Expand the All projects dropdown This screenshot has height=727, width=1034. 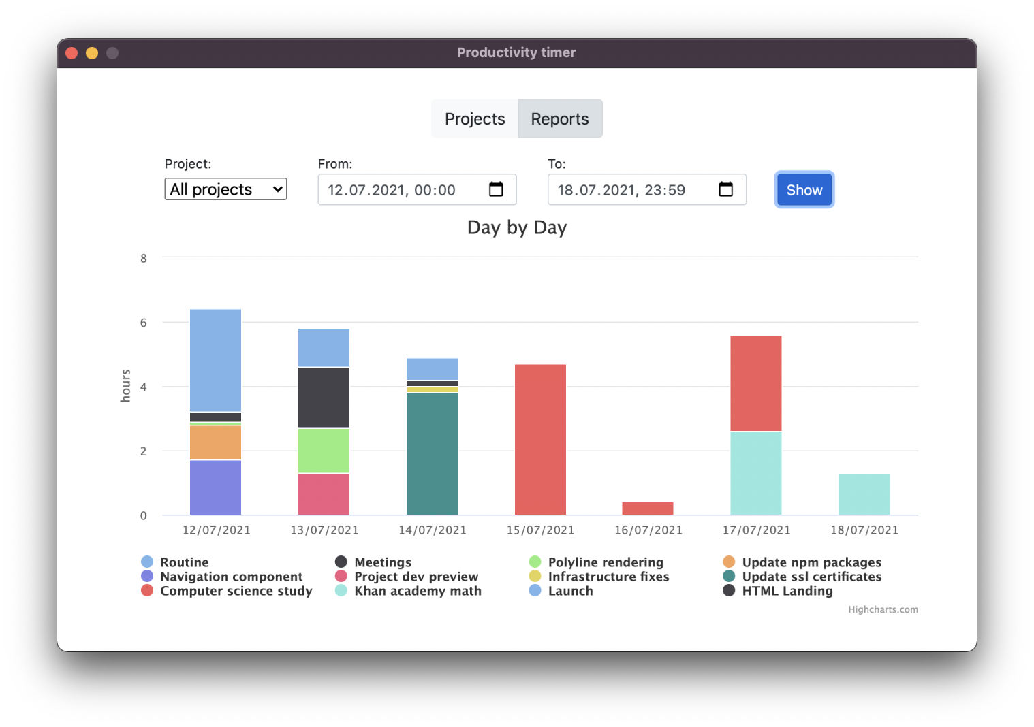225,189
